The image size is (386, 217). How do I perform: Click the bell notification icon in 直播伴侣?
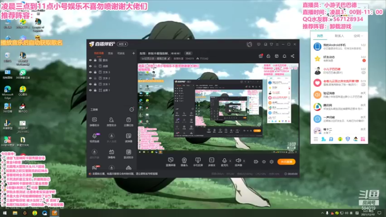pos(284,56)
